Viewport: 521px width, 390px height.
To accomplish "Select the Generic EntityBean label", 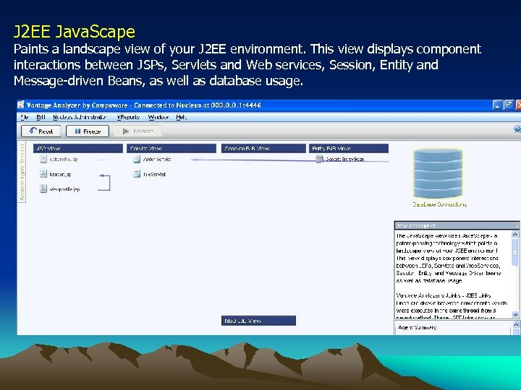I will point(344,160).
